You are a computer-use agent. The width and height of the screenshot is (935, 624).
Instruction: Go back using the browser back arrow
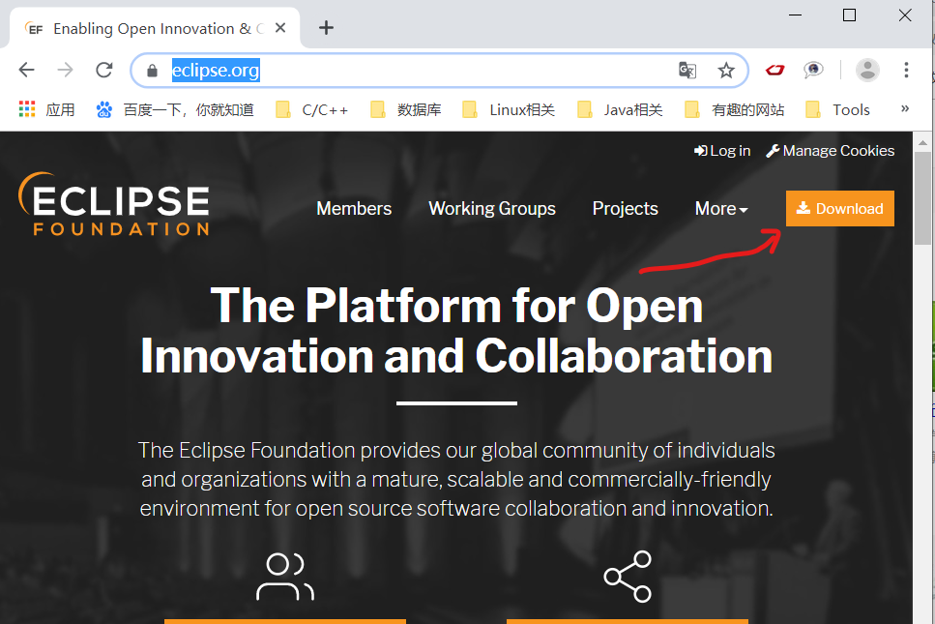tap(27, 71)
